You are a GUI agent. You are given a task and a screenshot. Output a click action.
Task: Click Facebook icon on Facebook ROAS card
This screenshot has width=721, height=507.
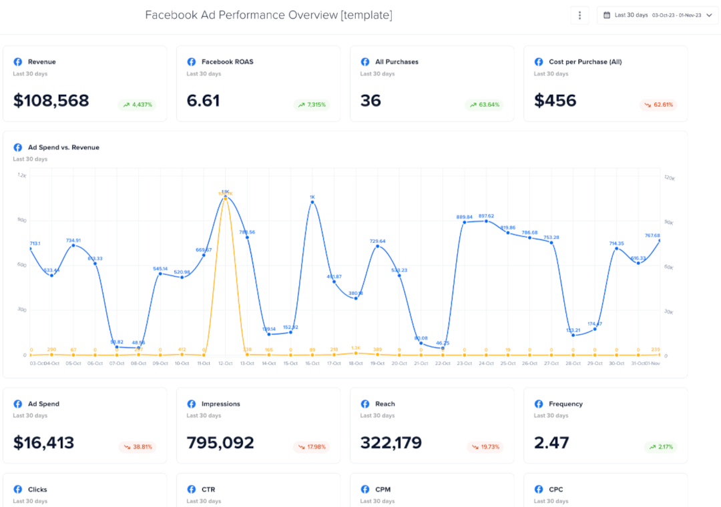click(x=192, y=61)
